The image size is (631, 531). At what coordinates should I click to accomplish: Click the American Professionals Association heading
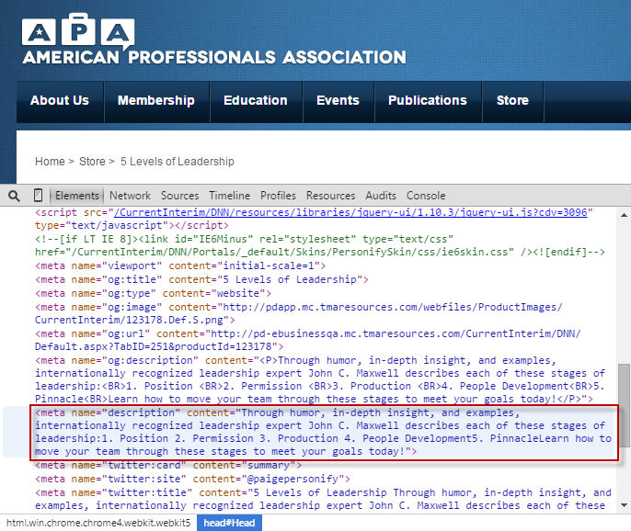(214, 57)
